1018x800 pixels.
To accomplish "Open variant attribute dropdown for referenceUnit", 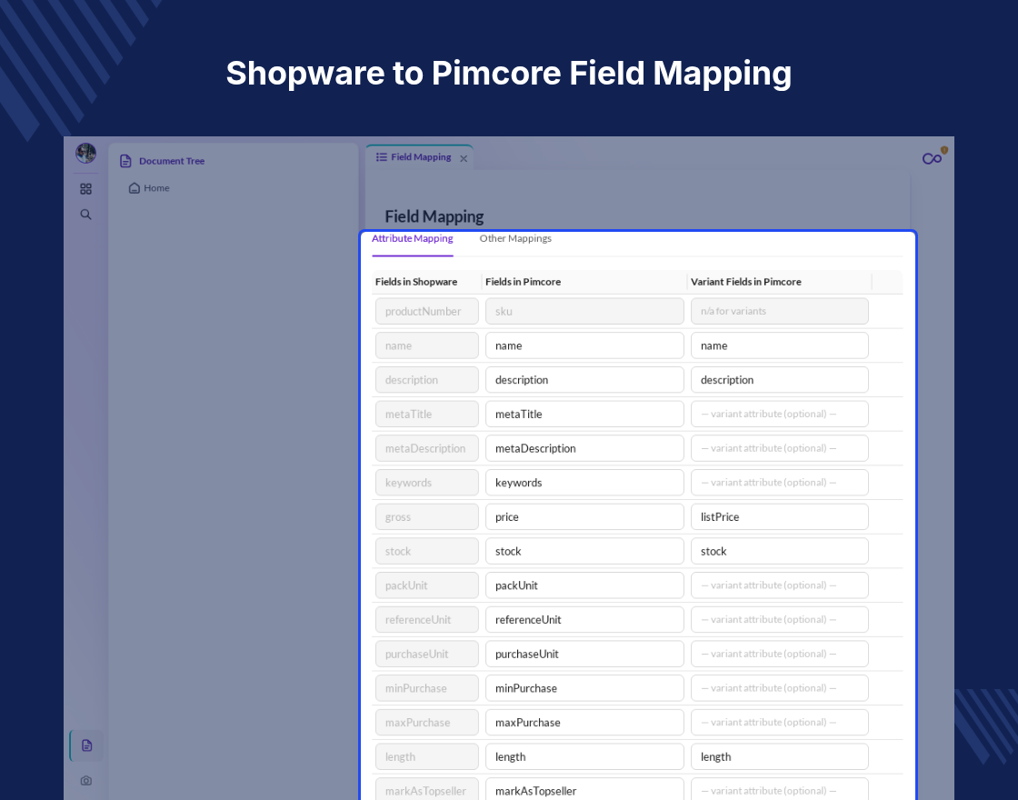I will pyautogui.click(x=779, y=620).
